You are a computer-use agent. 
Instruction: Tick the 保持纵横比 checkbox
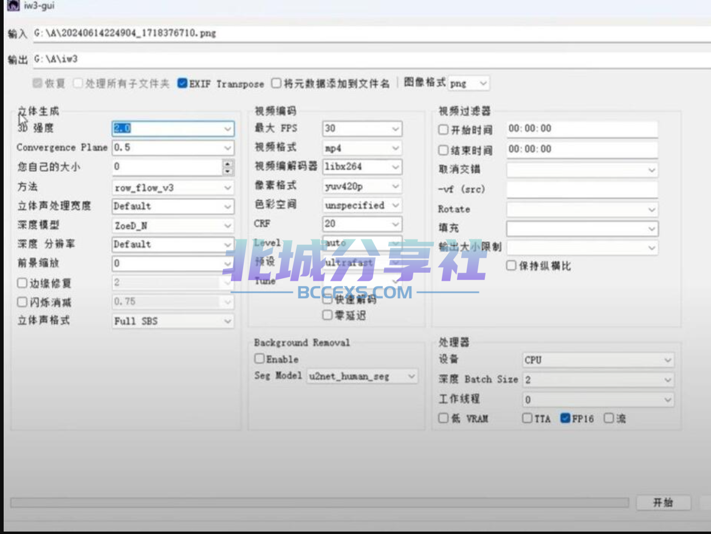(x=512, y=265)
